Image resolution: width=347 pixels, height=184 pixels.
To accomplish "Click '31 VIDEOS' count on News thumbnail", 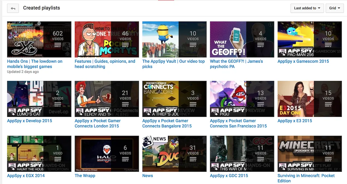I will click(x=193, y=150).
